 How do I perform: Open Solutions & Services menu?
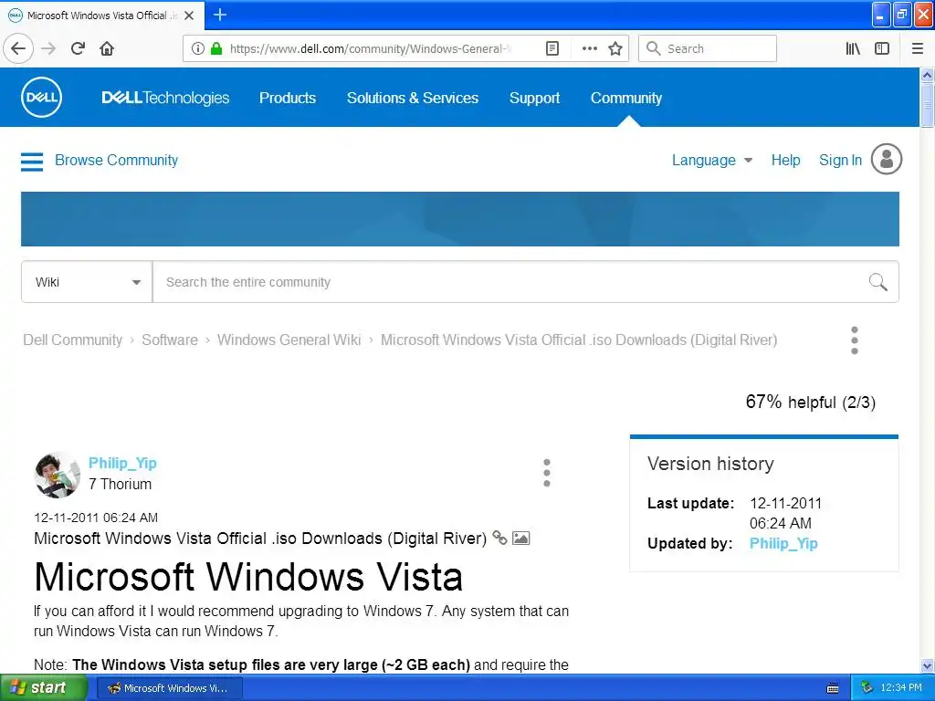413,98
